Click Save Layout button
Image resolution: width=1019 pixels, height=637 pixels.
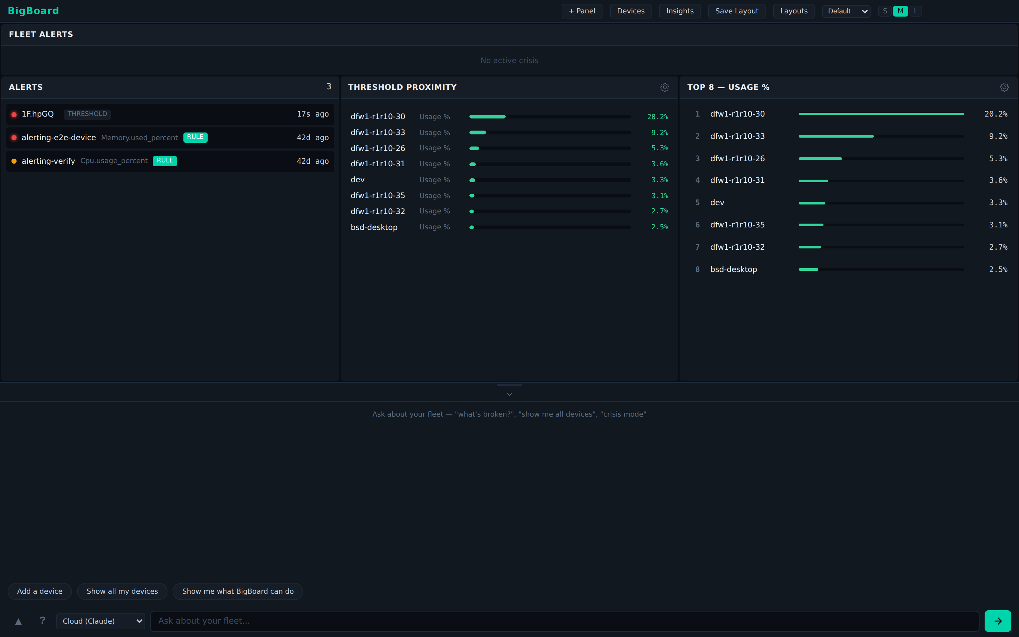[x=737, y=11]
